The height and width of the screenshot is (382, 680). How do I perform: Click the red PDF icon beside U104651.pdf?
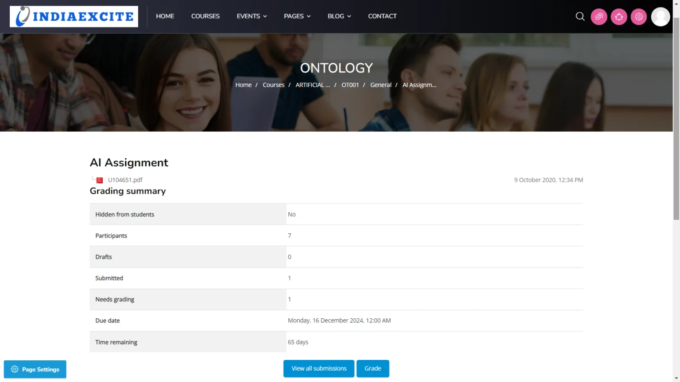(x=100, y=180)
